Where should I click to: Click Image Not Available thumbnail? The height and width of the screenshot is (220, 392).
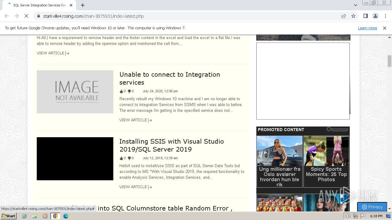pyautogui.click(x=75, y=92)
